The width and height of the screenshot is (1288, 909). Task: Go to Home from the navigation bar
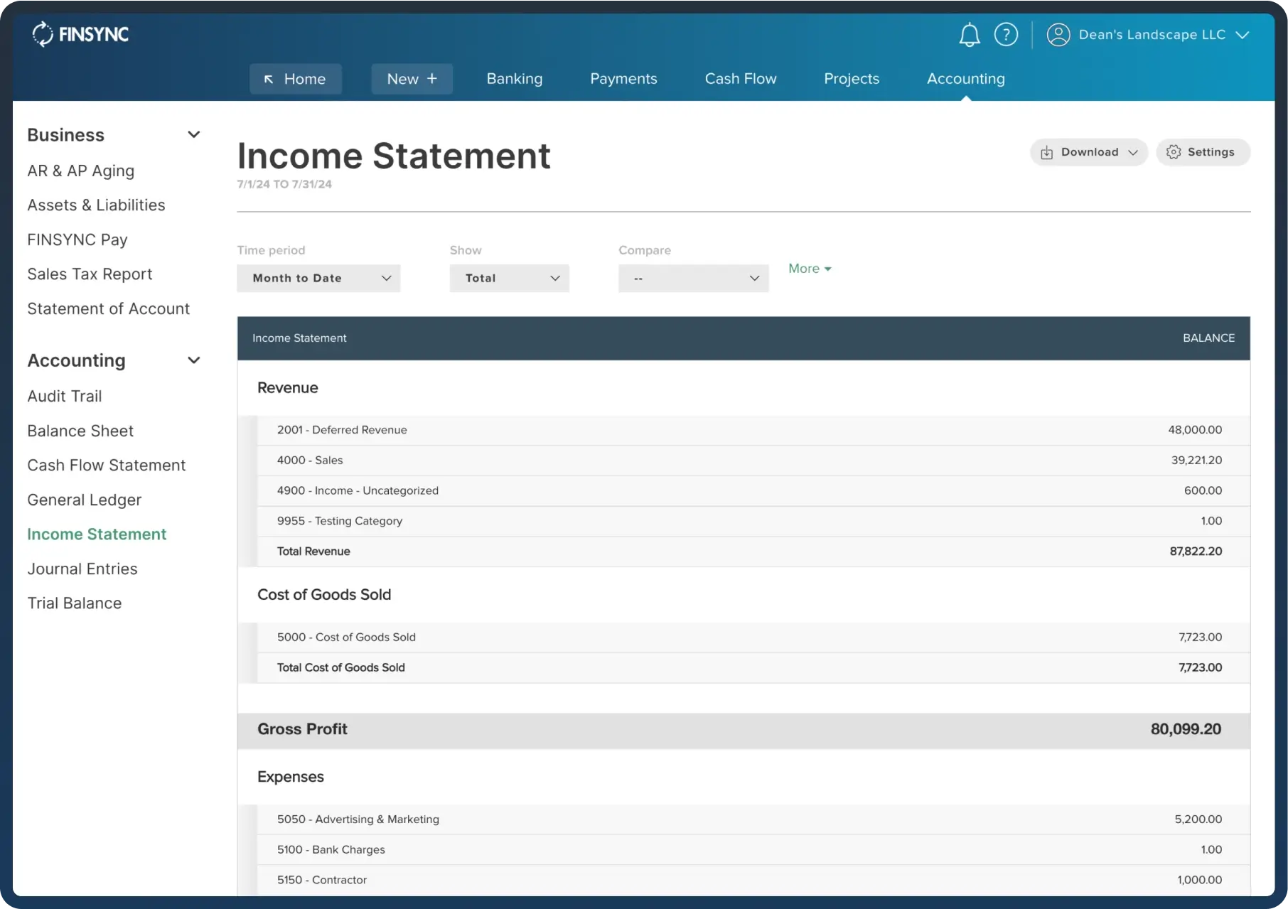click(x=295, y=79)
